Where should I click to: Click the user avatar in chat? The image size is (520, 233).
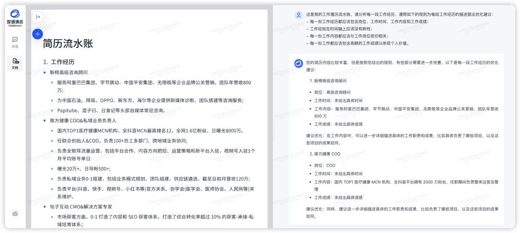point(299,15)
